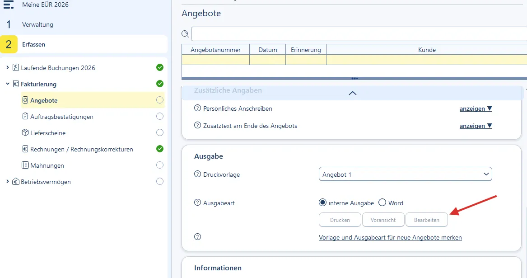This screenshot has height=278, width=527.
Task: Open help icon next to Ausgabeart
Action: tap(198, 203)
